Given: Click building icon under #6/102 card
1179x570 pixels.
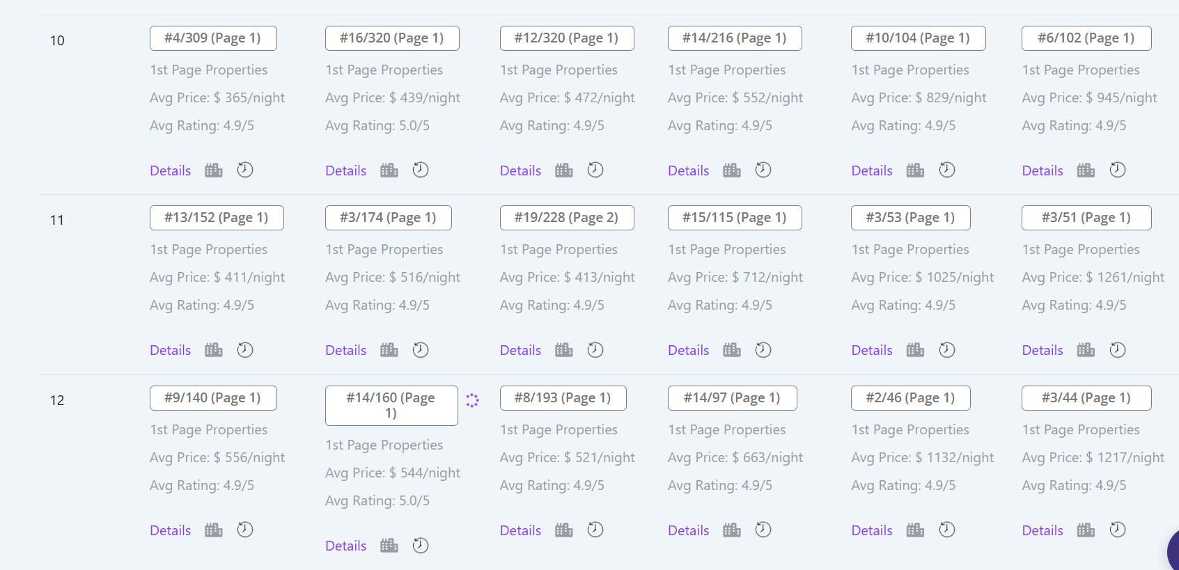Looking at the screenshot, I should coord(1086,171).
